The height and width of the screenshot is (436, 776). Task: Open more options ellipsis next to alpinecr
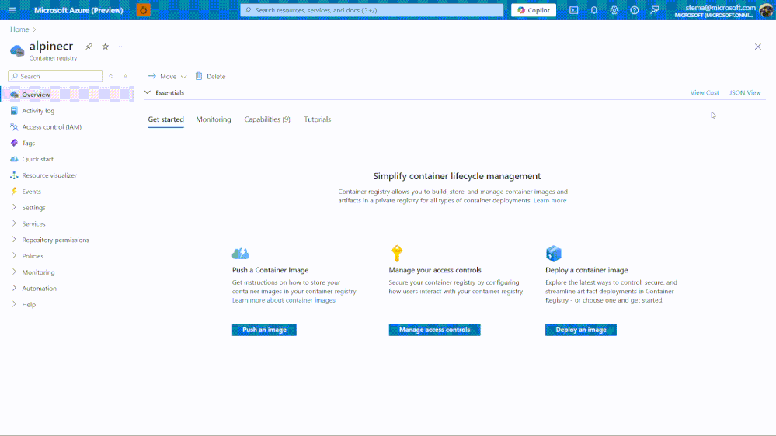pos(121,47)
